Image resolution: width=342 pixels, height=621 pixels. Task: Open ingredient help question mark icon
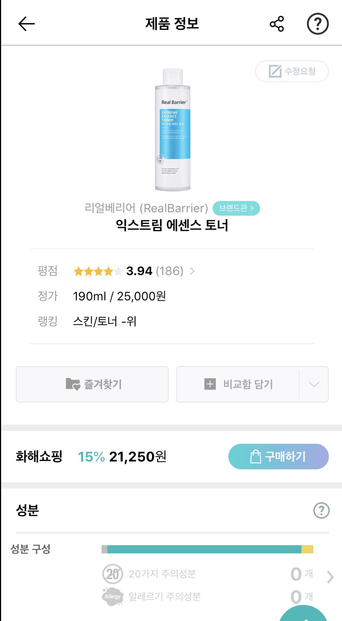tap(321, 510)
